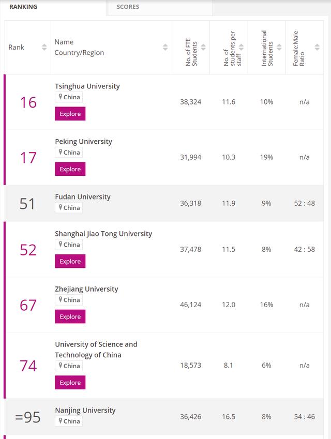Explore Zhejiang University details
Screen dimensions: 331x439
(x=70, y=316)
